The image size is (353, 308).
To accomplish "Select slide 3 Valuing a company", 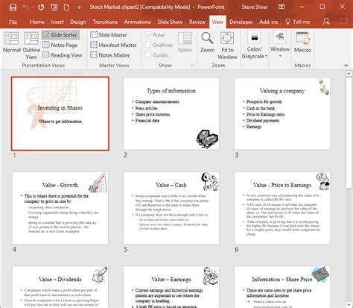I will click(282, 113).
